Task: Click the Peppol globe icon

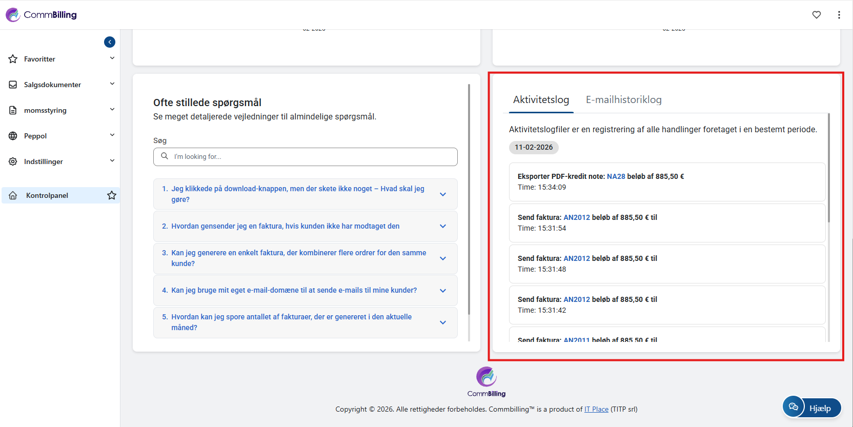Action: tap(13, 136)
